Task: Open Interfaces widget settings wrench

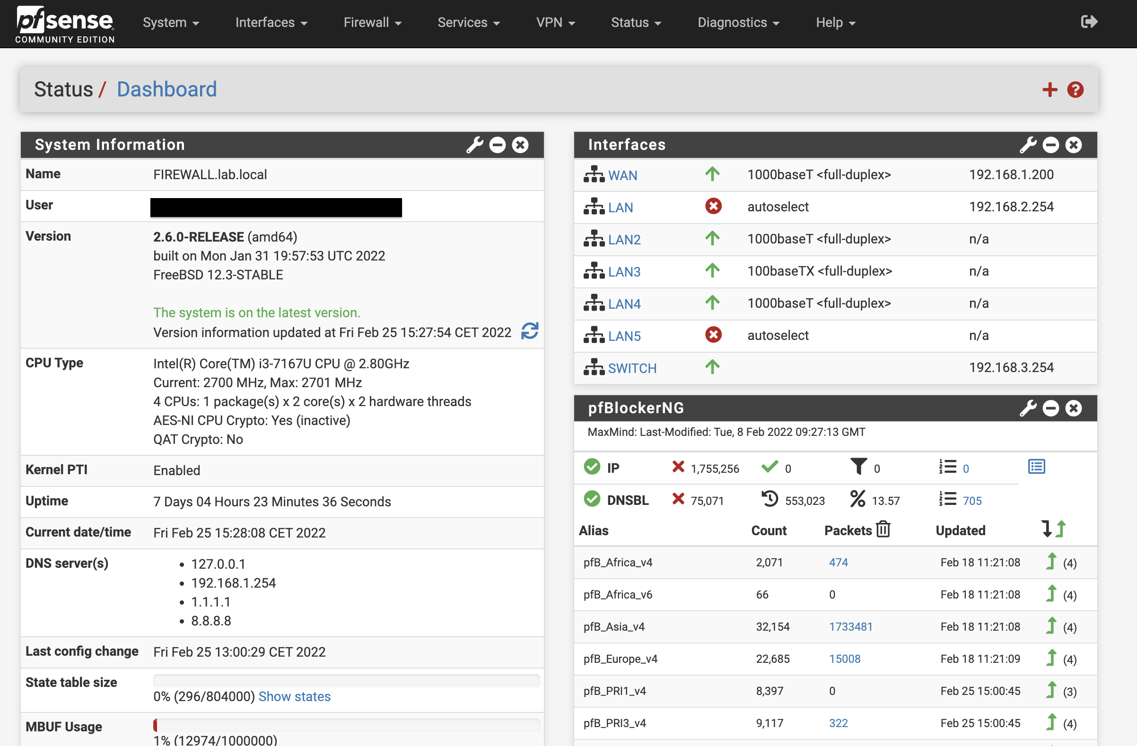Action: point(1028,145)
